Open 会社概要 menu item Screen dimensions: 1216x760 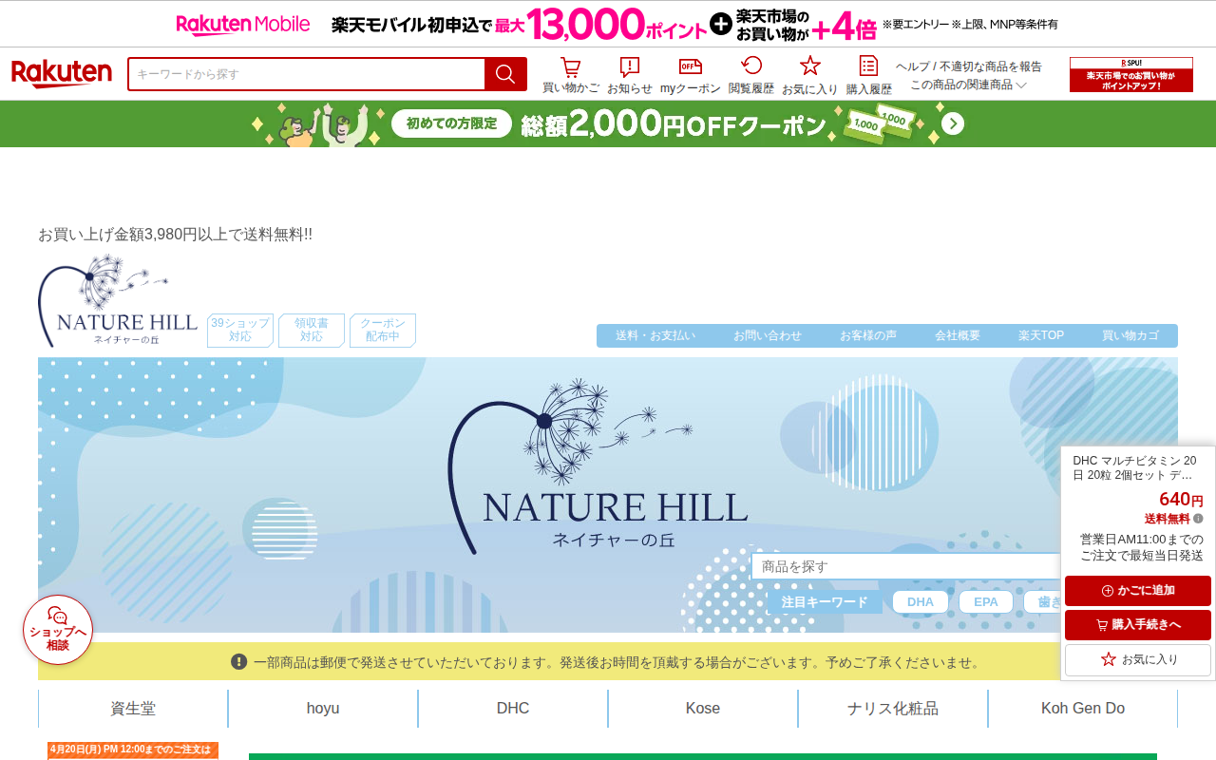point(958,335)
